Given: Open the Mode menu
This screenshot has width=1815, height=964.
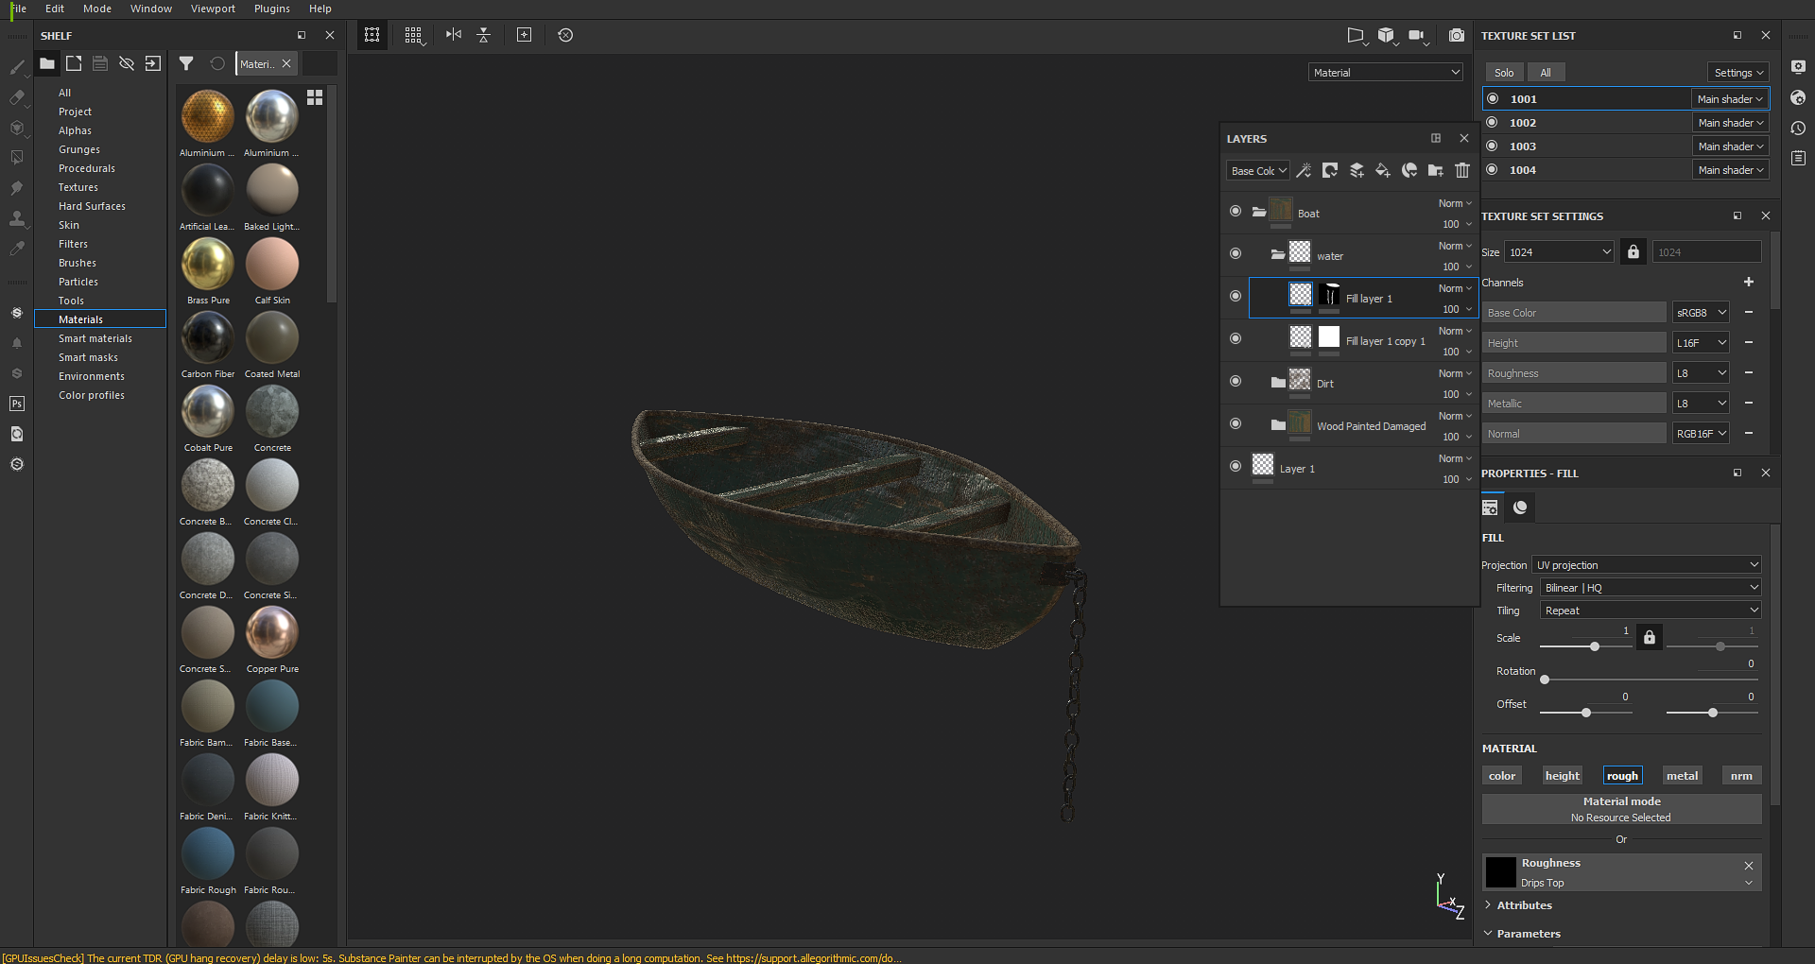Looking at the screenshot, I should pos(97,9).
